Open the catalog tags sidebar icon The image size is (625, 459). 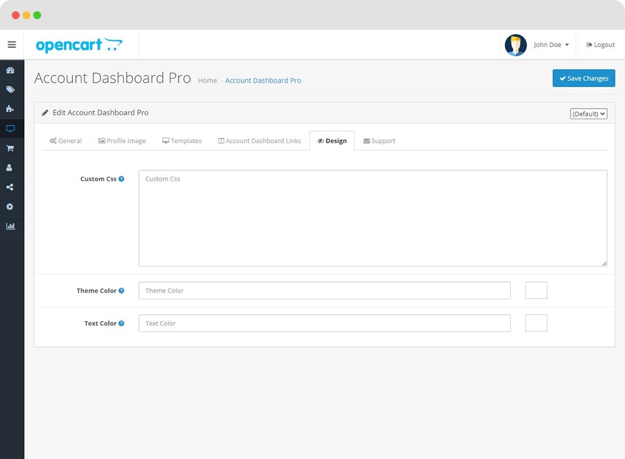click(10, 89)
